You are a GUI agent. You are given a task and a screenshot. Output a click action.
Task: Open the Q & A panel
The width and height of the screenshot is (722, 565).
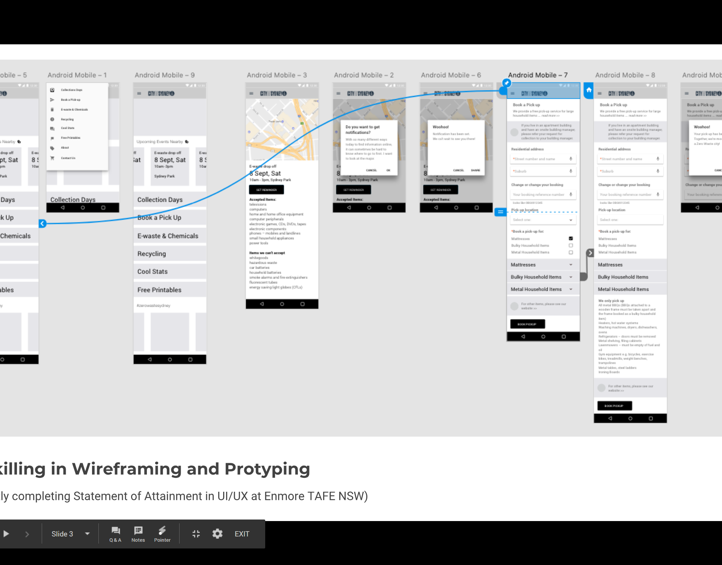click(x=115, y=534)
